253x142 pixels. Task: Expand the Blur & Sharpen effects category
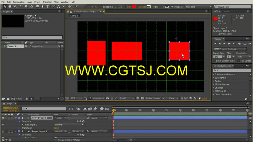pyautogui.click(x=213, y=84)
